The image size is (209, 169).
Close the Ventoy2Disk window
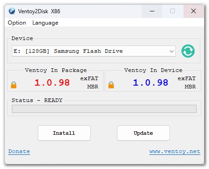click(194, 11)
